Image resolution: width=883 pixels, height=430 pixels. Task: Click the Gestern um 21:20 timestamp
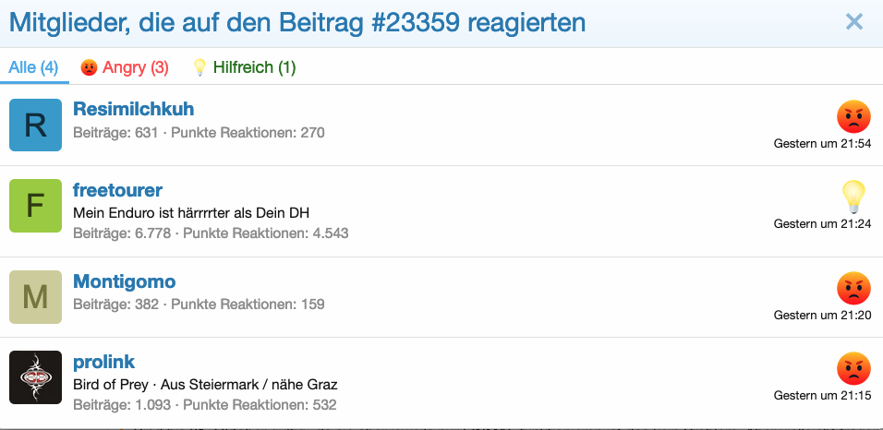pos(822,316)
